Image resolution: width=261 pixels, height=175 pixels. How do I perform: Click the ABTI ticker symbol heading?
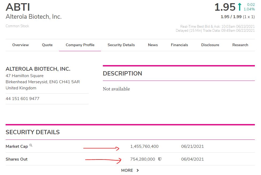(18, 7)
